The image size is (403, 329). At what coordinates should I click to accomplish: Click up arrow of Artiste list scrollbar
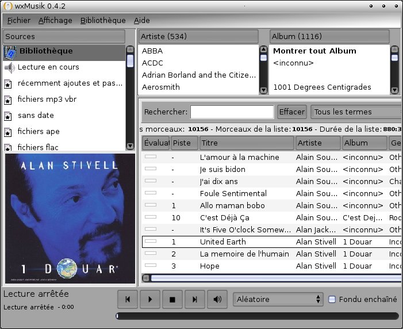pos(263,49)
